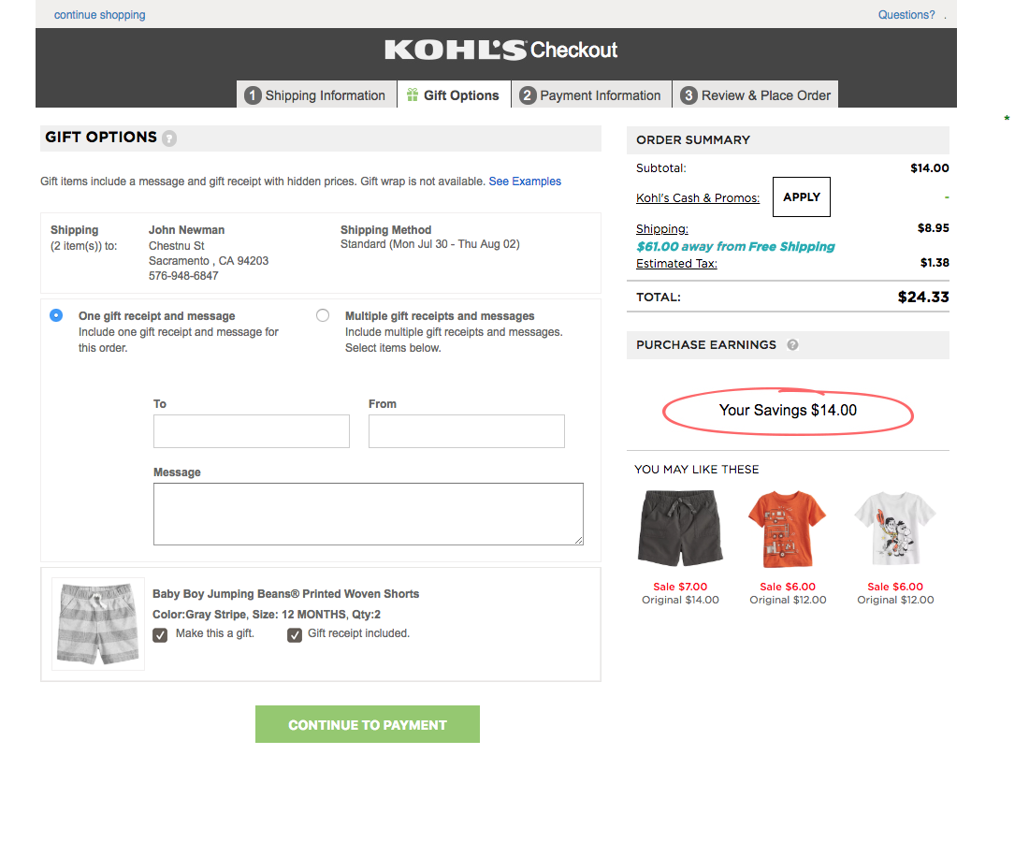Click the "To" text field
Image resolution: width=1029 pixels, height=842 pixels.
click(x=251, y=431)
